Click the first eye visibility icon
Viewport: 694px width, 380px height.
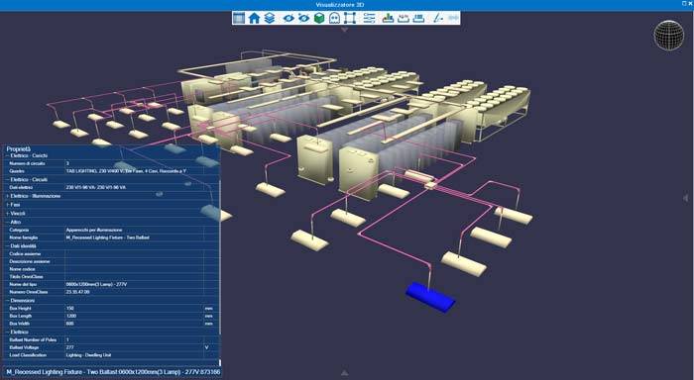[289, 18]
